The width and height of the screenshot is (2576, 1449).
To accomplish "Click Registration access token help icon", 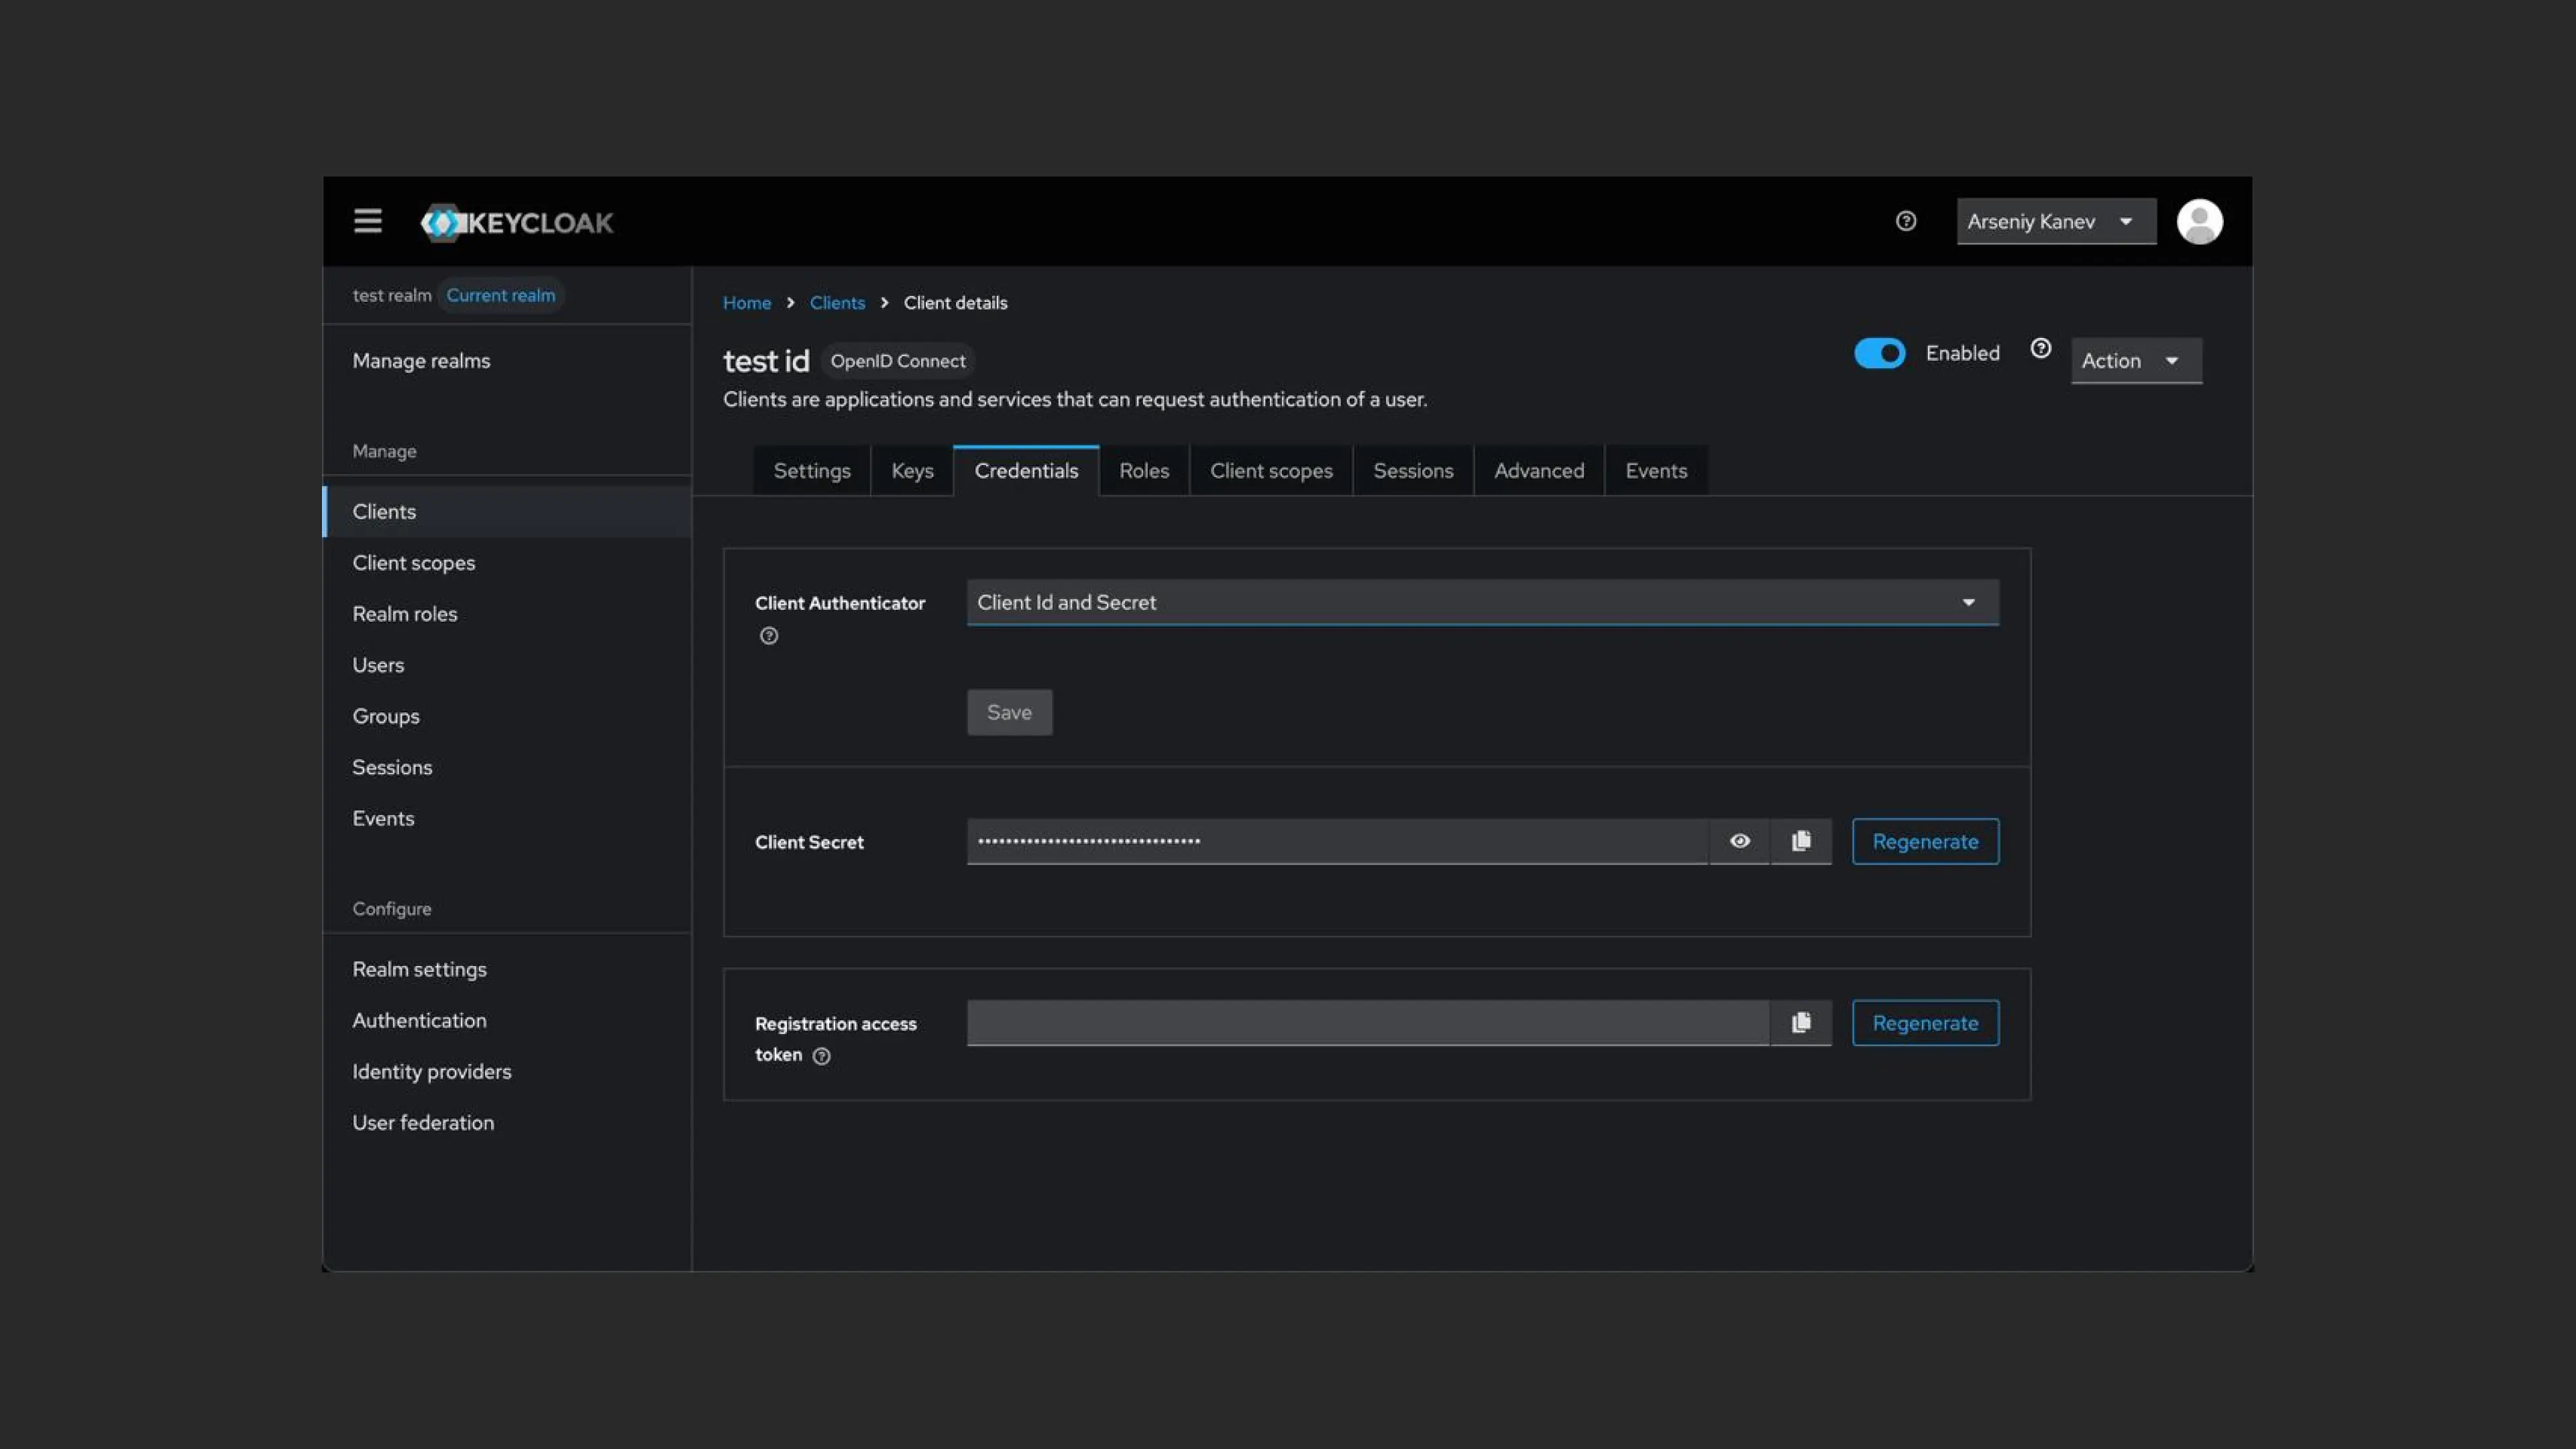I will pos(821,1056).
